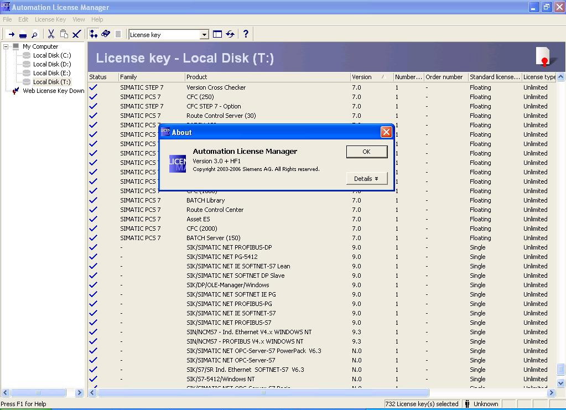Confirm the About dialog with OK
This screenshot has height=410, width=566.
click(x=367, y=152)
